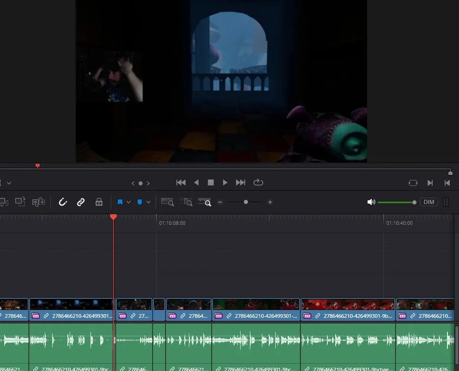Click timeline ruler at 01:10:40:00
The width and height of the screenshot is (459, 371).
[x=399, y=223]
